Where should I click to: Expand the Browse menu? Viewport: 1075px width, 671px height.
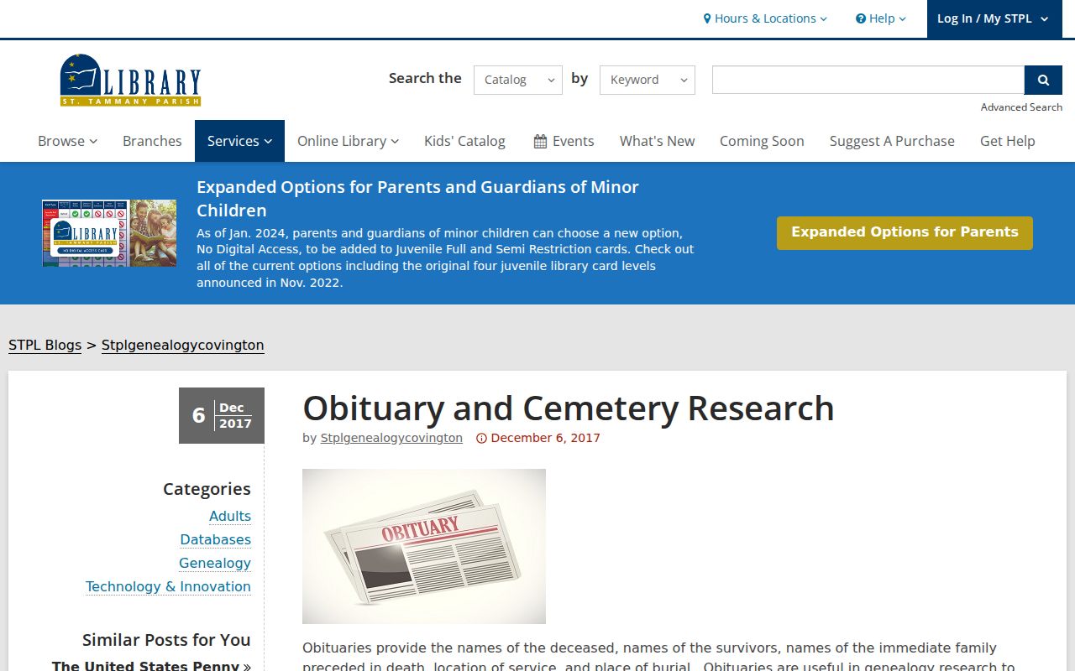67,141
